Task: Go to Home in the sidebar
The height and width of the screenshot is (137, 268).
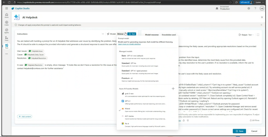Action: (x=7, y=15)
